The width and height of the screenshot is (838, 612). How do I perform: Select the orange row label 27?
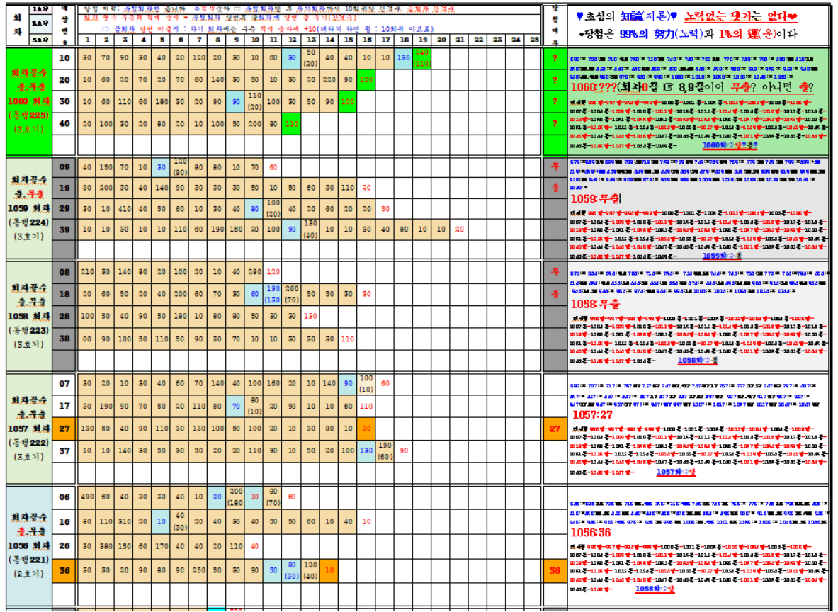[x=64, y=428]
